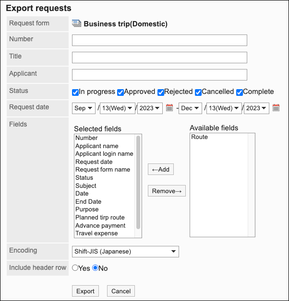Screen dimensions: 289x301
Task: Open the start month Sep dropdown
Action: (x=84, y=108)
